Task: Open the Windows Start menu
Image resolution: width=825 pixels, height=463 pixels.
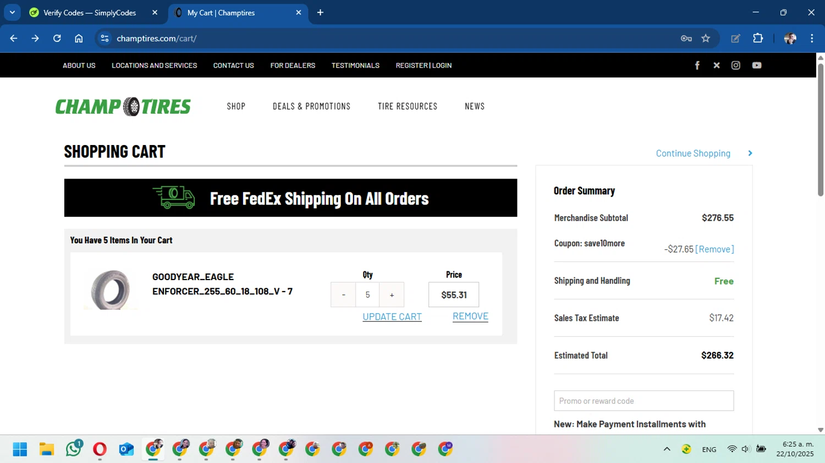Action: click(20, 449)
